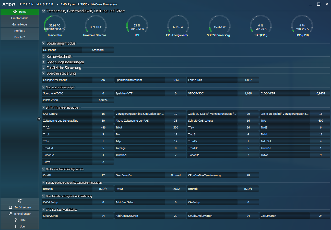Collapse the Spannungssteuerungen subsection under Speichersteuerung
This screenshot has width=331, height=230.
[x=43, y=87]
